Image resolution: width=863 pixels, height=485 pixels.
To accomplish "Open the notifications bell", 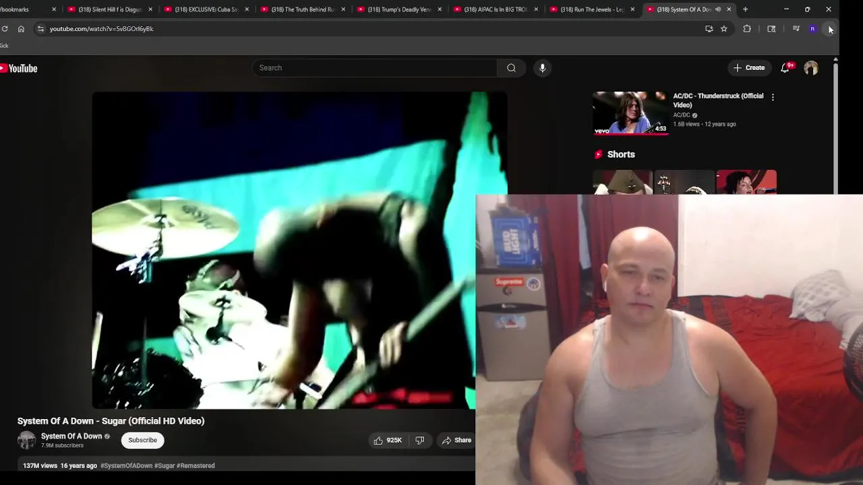I will (x=786, y=67).
